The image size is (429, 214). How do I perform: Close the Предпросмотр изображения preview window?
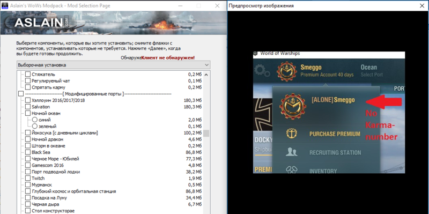click(422, 6)
